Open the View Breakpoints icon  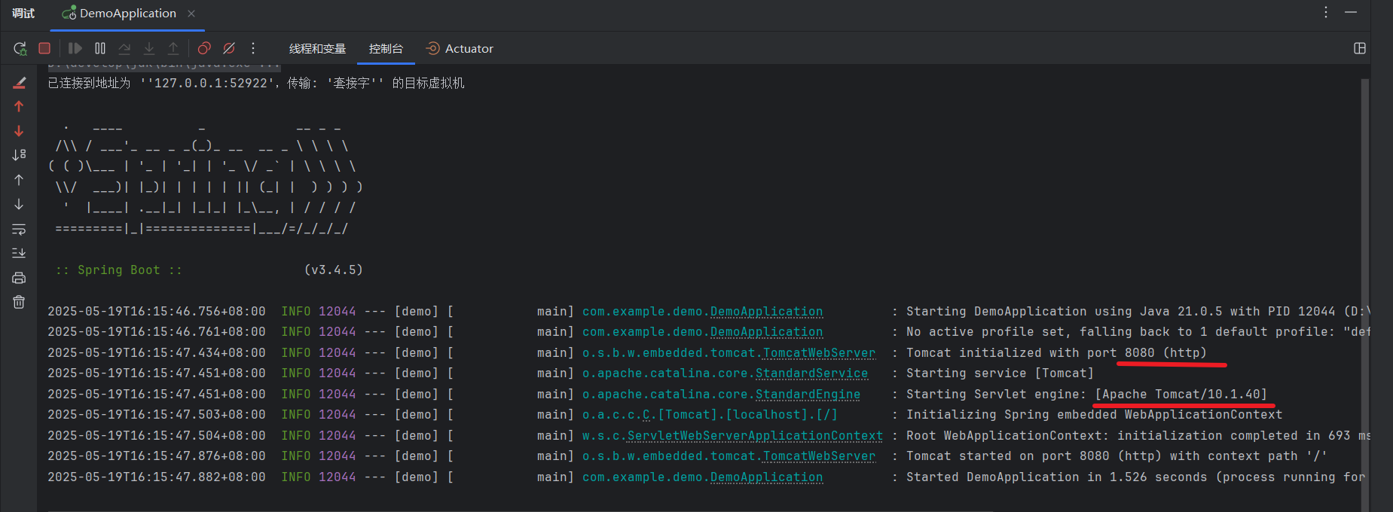point(204,48)
